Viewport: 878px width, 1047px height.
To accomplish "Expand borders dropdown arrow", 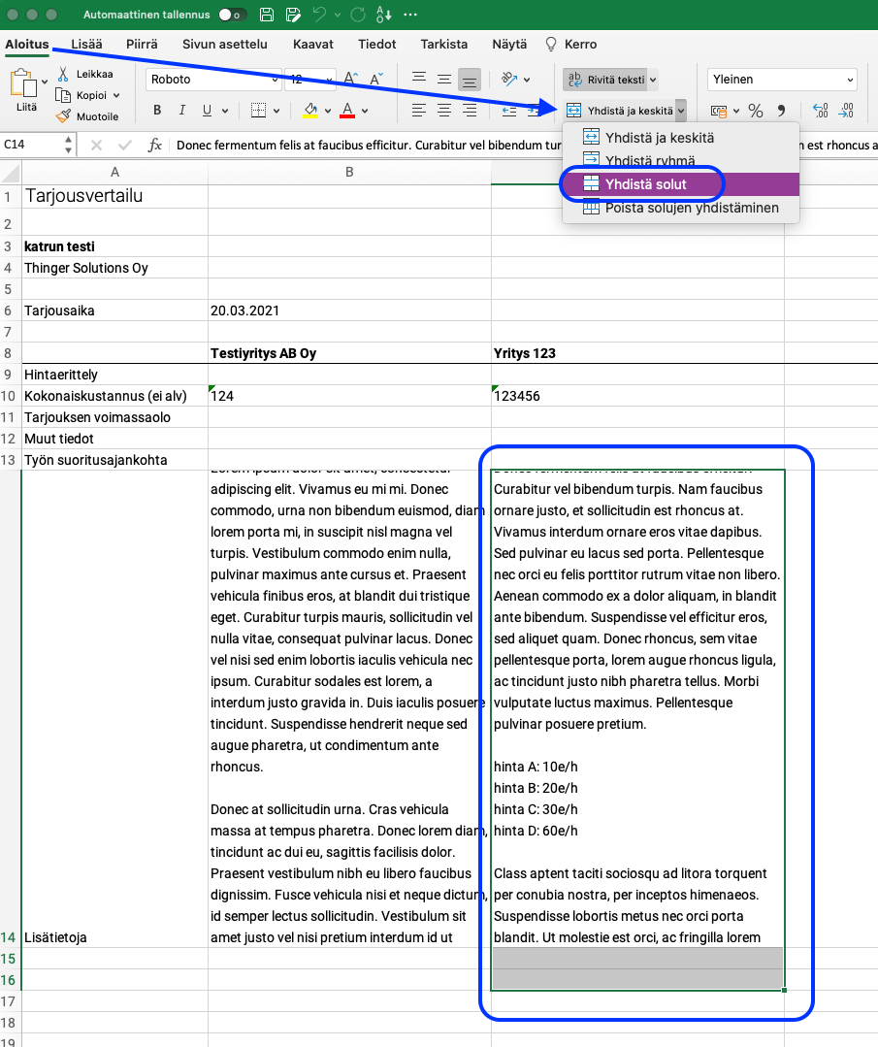I will 276,111.
